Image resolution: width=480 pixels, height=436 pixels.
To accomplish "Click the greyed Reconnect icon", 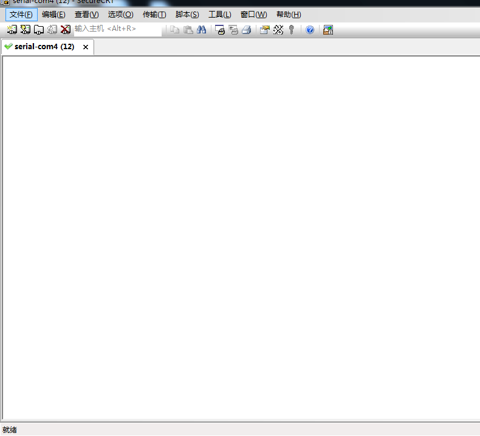I will (52, 29).
